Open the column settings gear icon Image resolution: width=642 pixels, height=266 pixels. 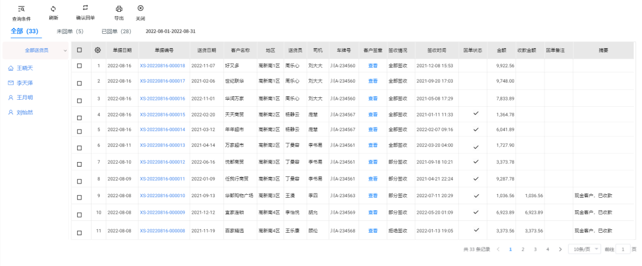click(x=97, y=50)
